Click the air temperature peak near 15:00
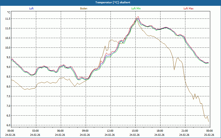Screen dimensions: 221x138 (x=138, y=17)
